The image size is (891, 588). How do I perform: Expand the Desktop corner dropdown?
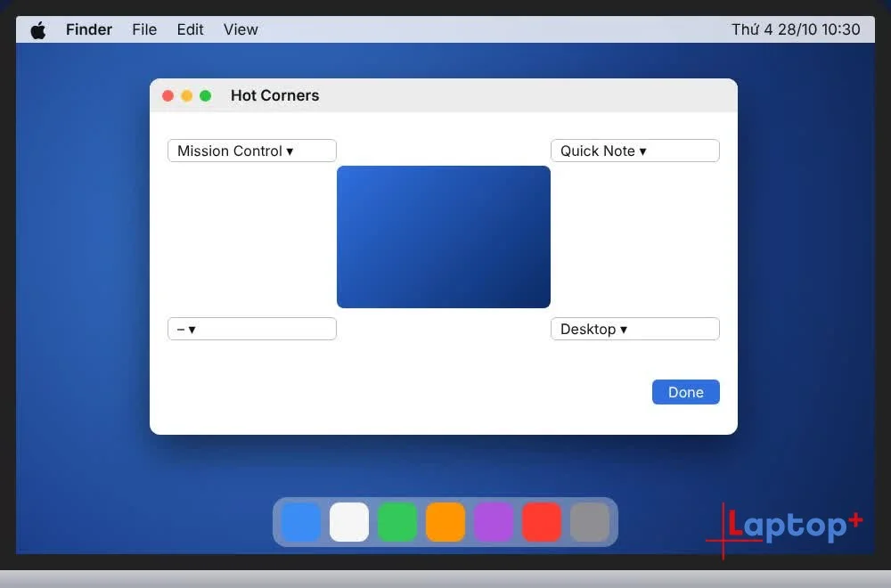tap(634, 329)
